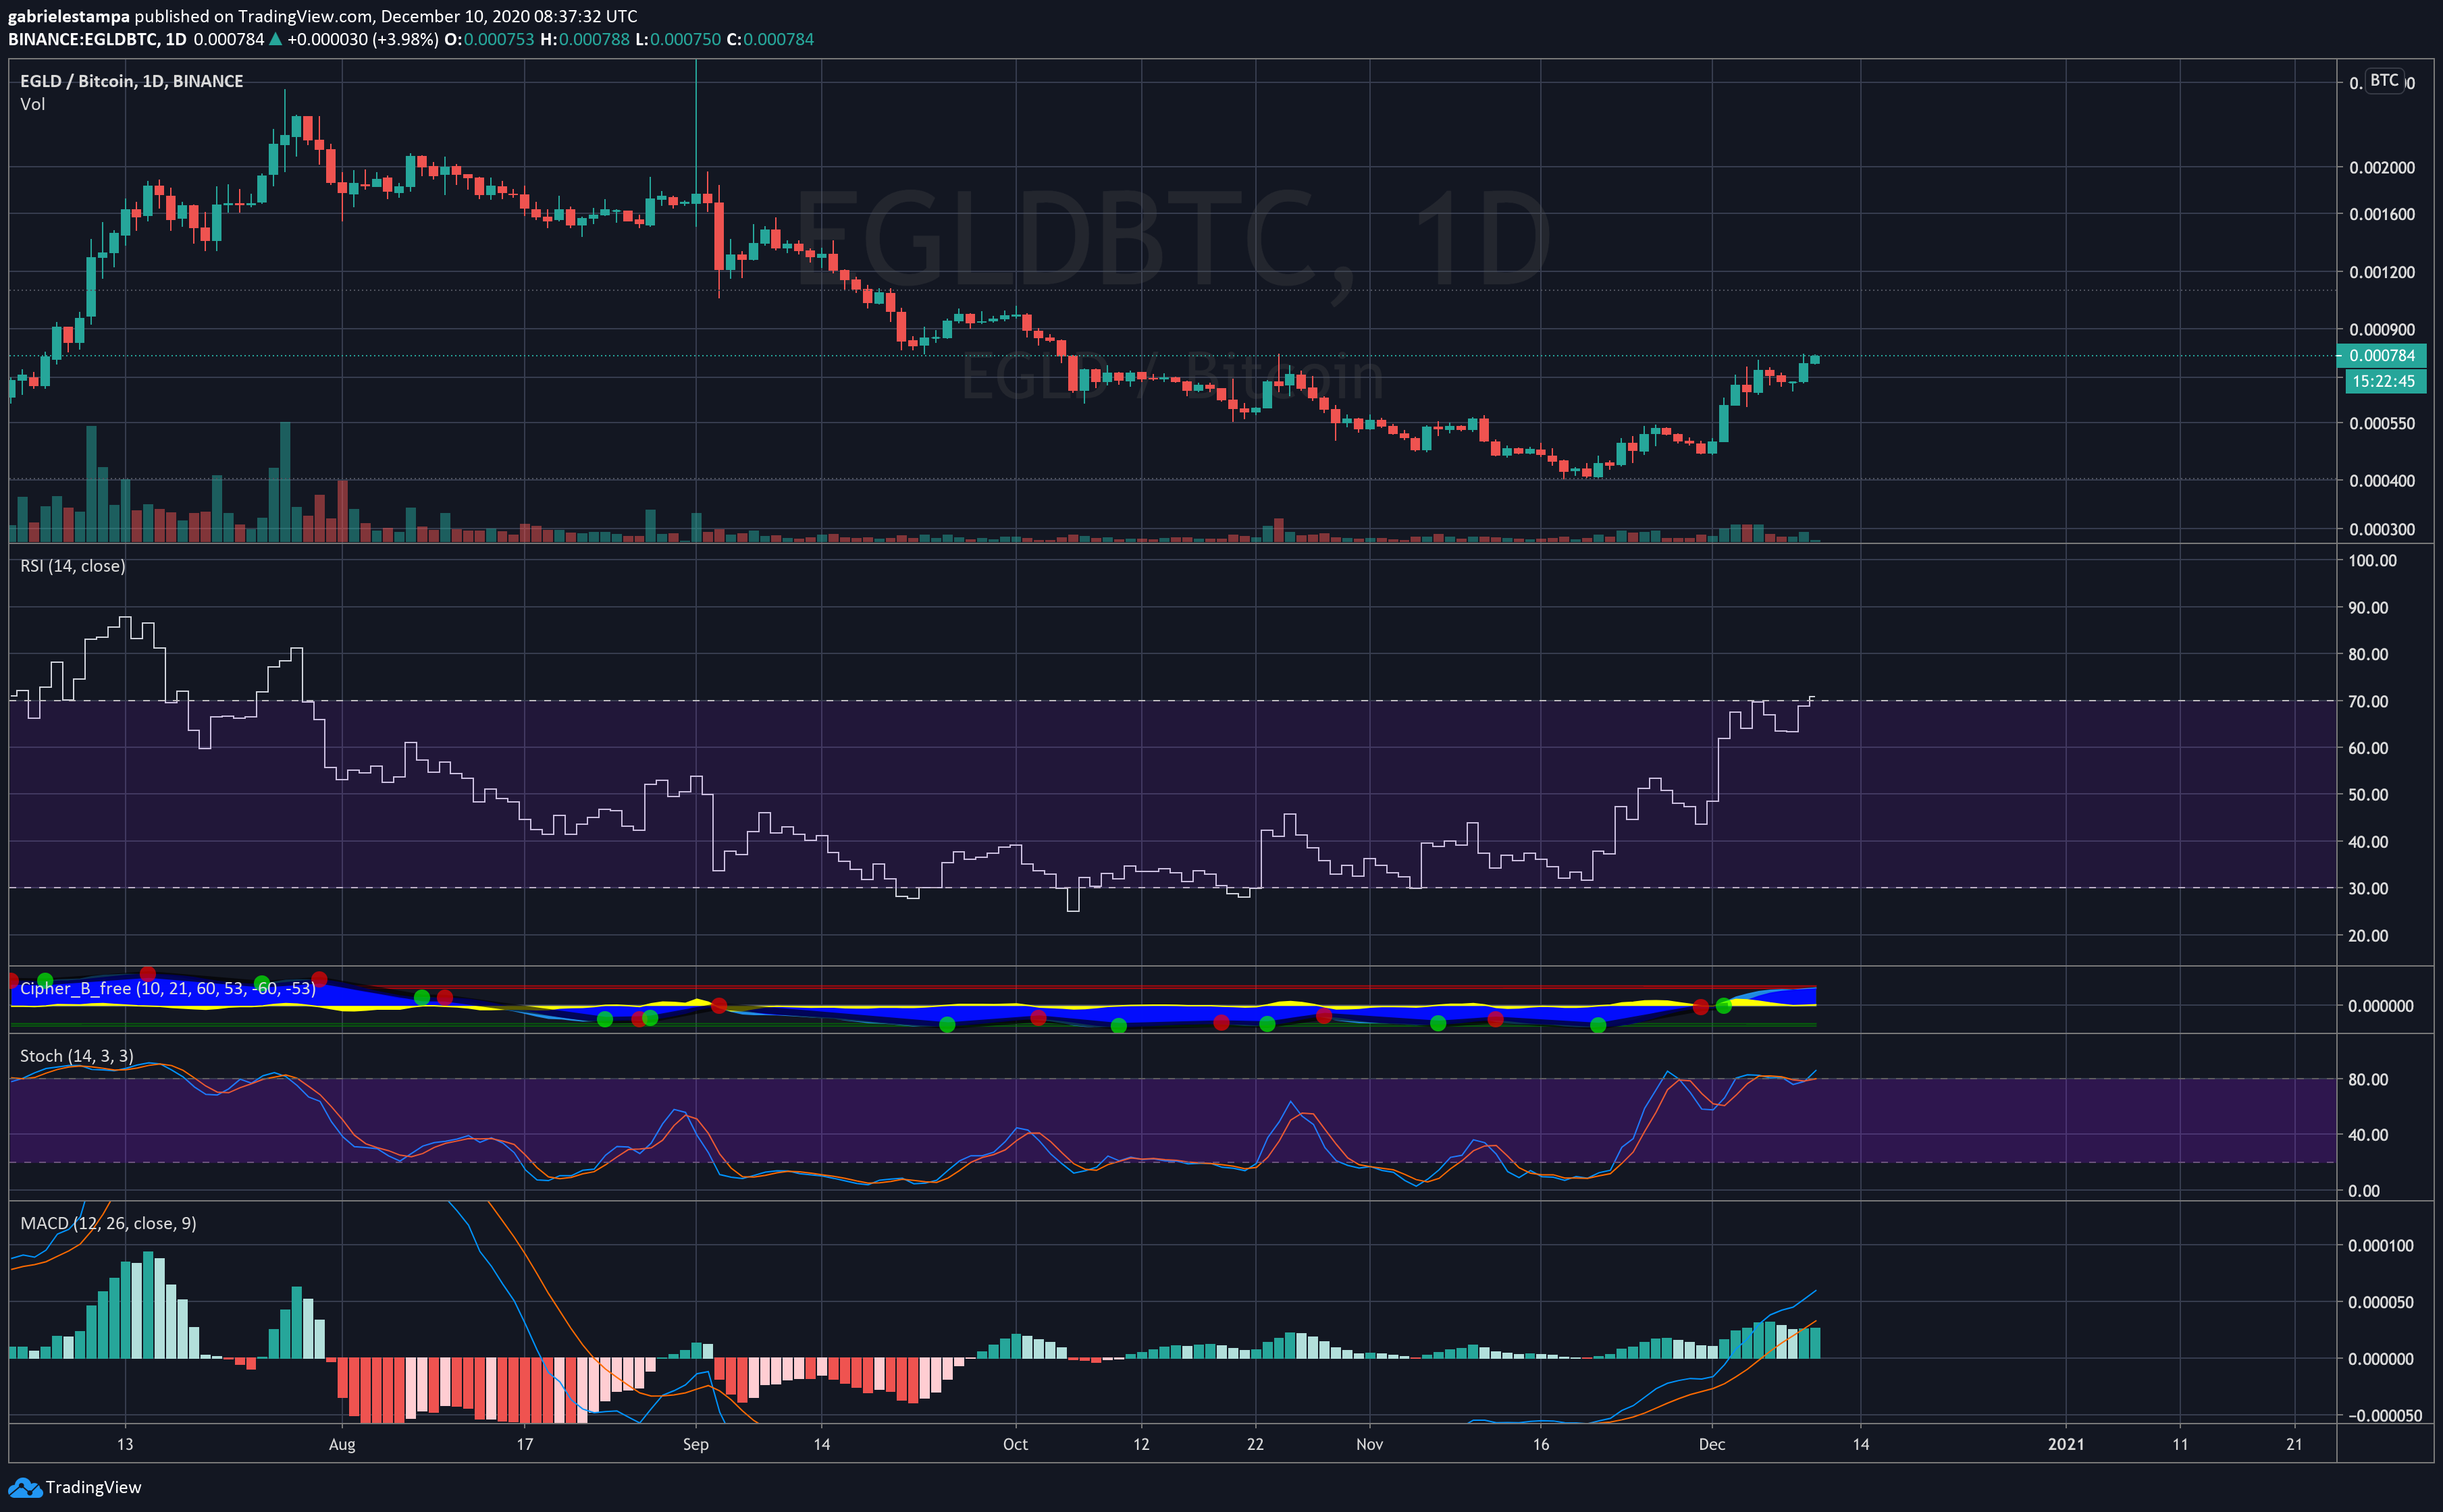Click the 0.000300 price axis label
2443x1512 pixels.
2381,529
